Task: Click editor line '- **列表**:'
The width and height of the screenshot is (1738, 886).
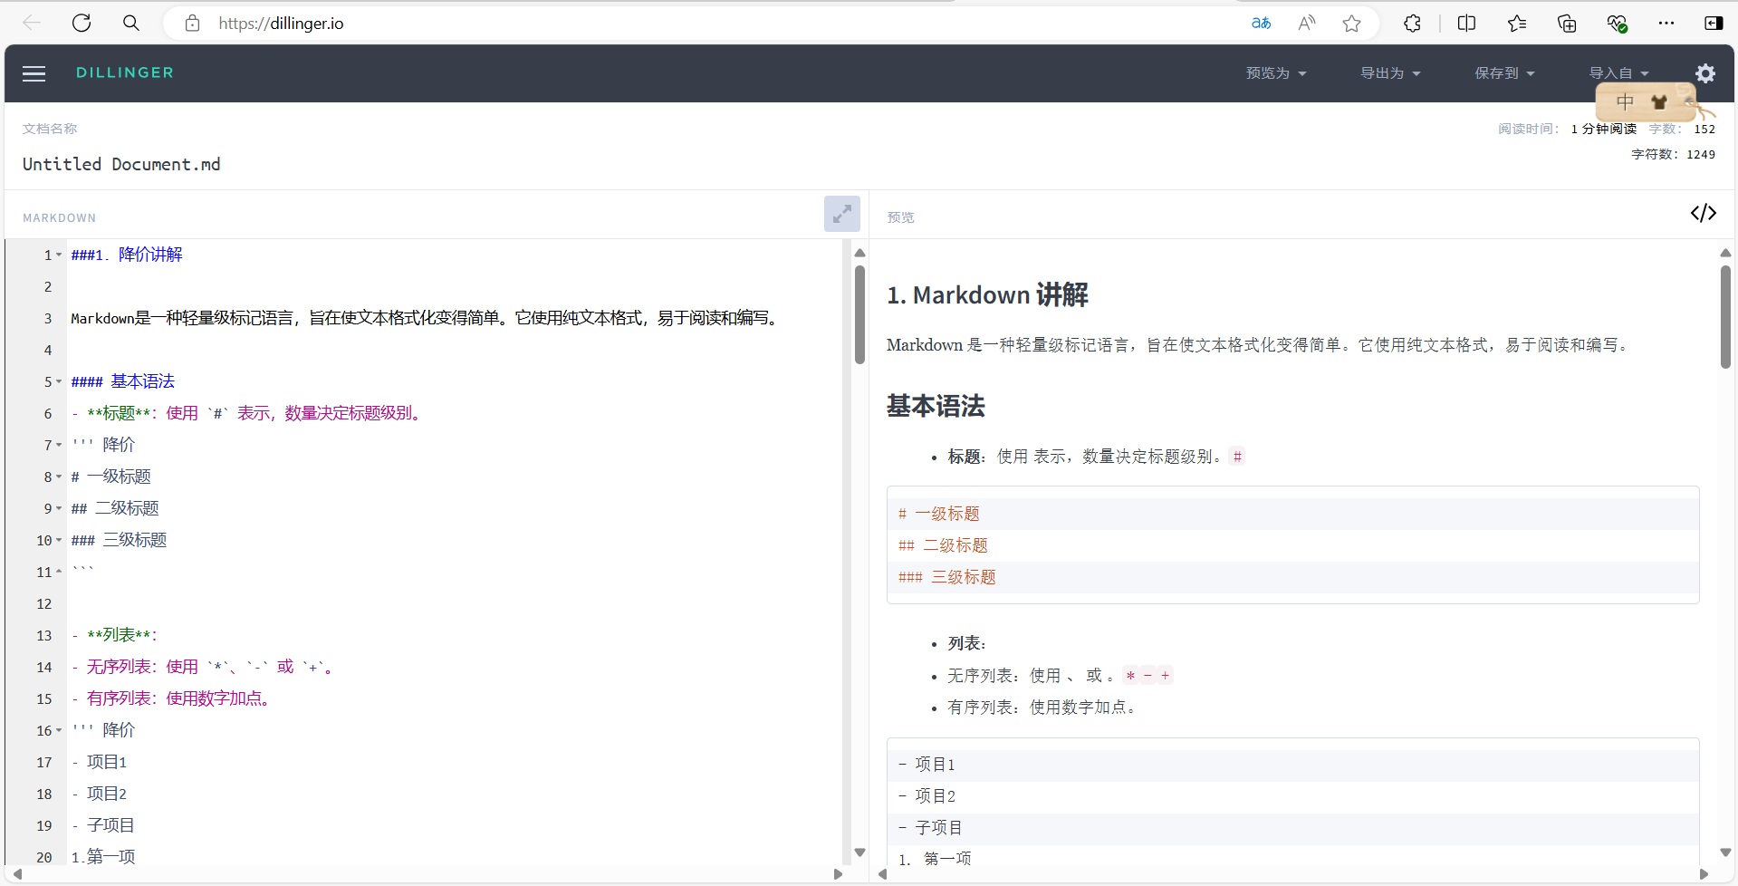Action: coord(115,635)
